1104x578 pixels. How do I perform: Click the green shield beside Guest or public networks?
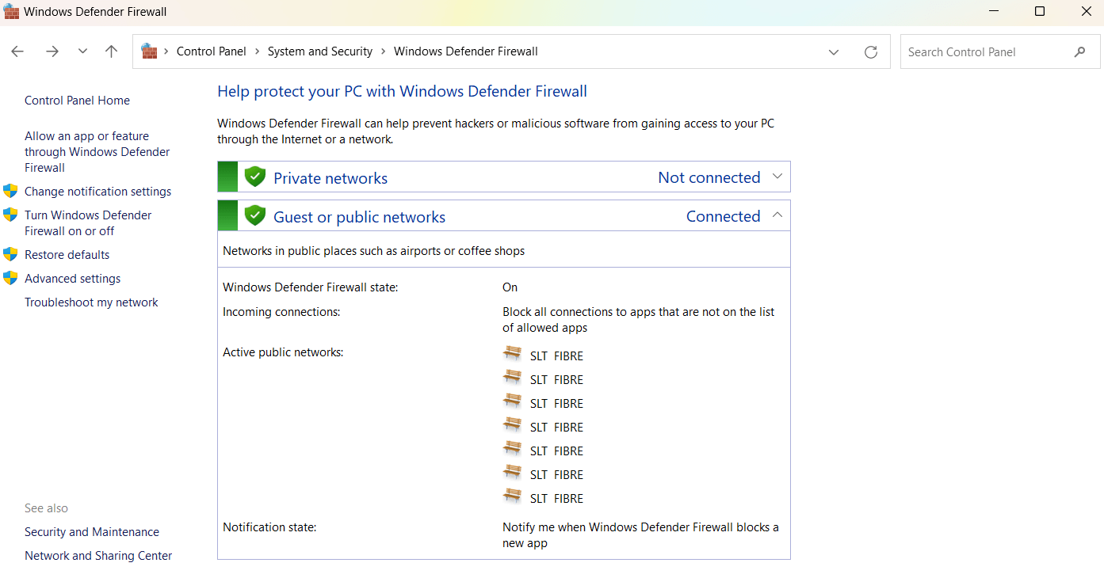tap(254, 216)
